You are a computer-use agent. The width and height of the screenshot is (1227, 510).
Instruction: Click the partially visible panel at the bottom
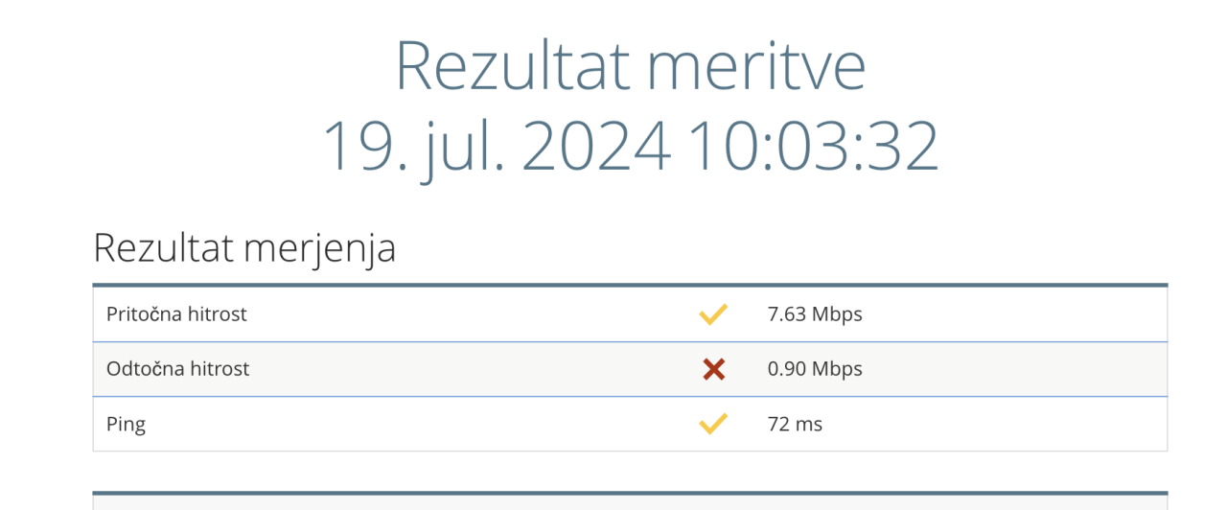pos(630,501)
